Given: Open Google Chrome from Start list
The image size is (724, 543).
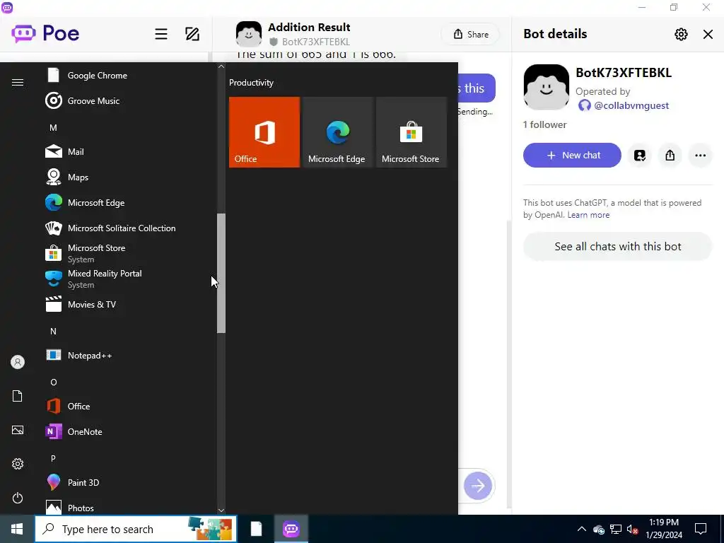Looking at the screenshot, I should point(129,75).
